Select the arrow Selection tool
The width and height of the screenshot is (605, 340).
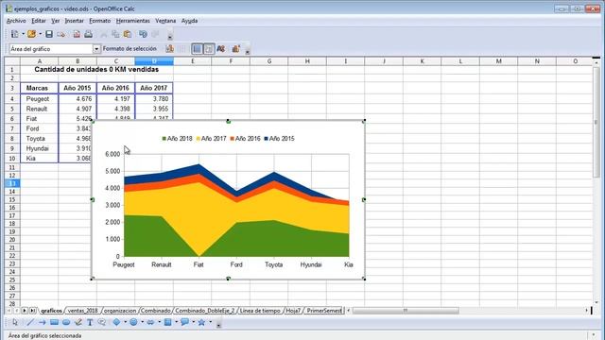(x=15, y=322)
